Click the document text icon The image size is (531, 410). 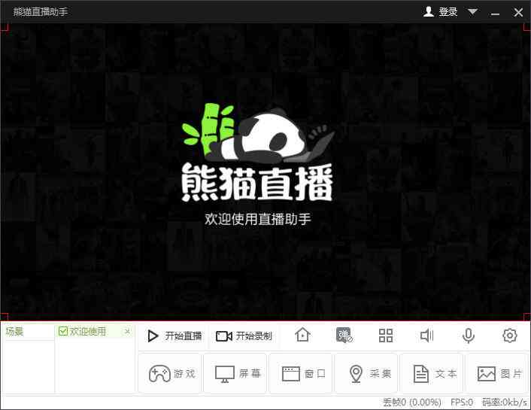click(x=421, y=374)
